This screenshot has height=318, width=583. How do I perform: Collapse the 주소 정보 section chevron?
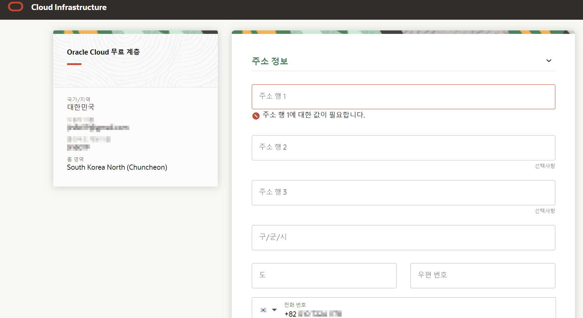click(x=549, y=61)
